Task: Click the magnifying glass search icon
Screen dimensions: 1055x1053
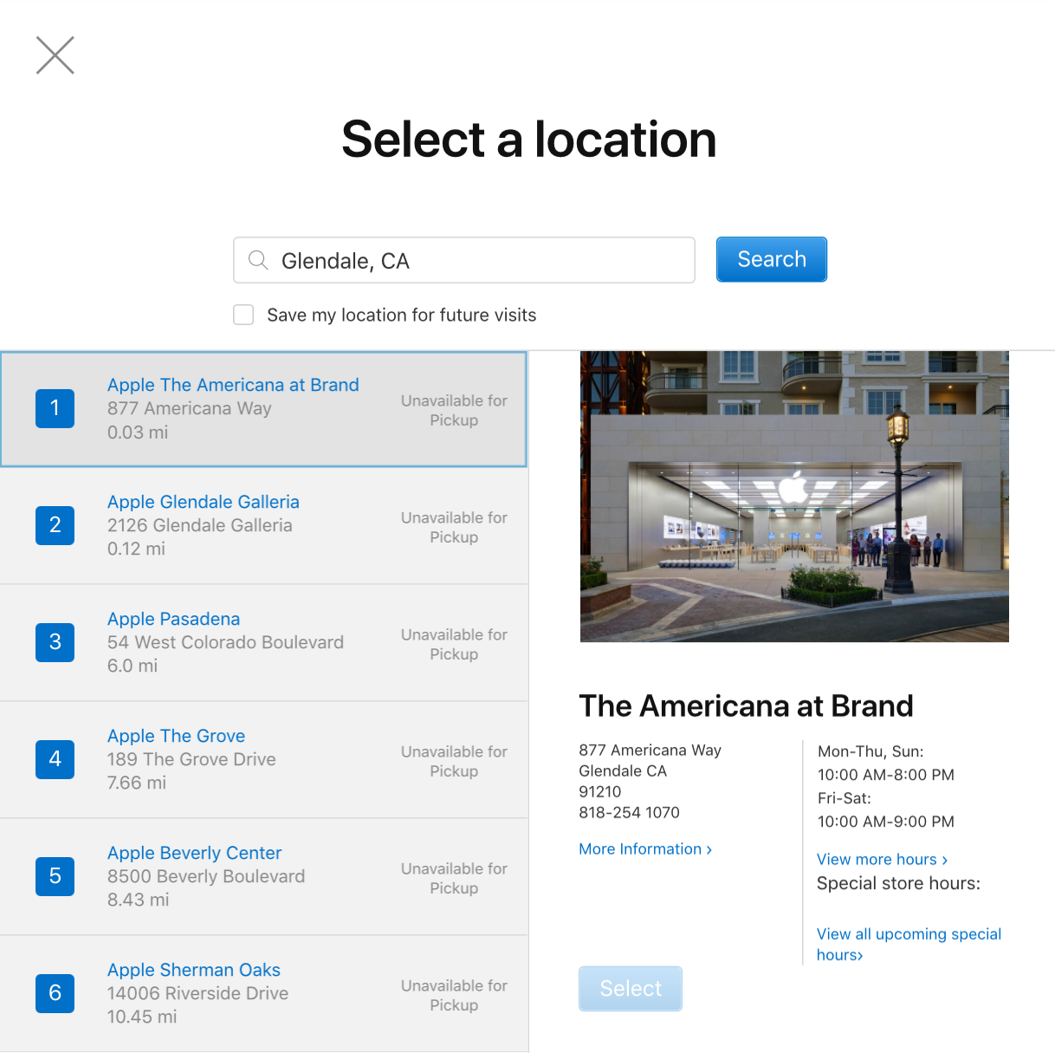Action: [x=258, y=260]
